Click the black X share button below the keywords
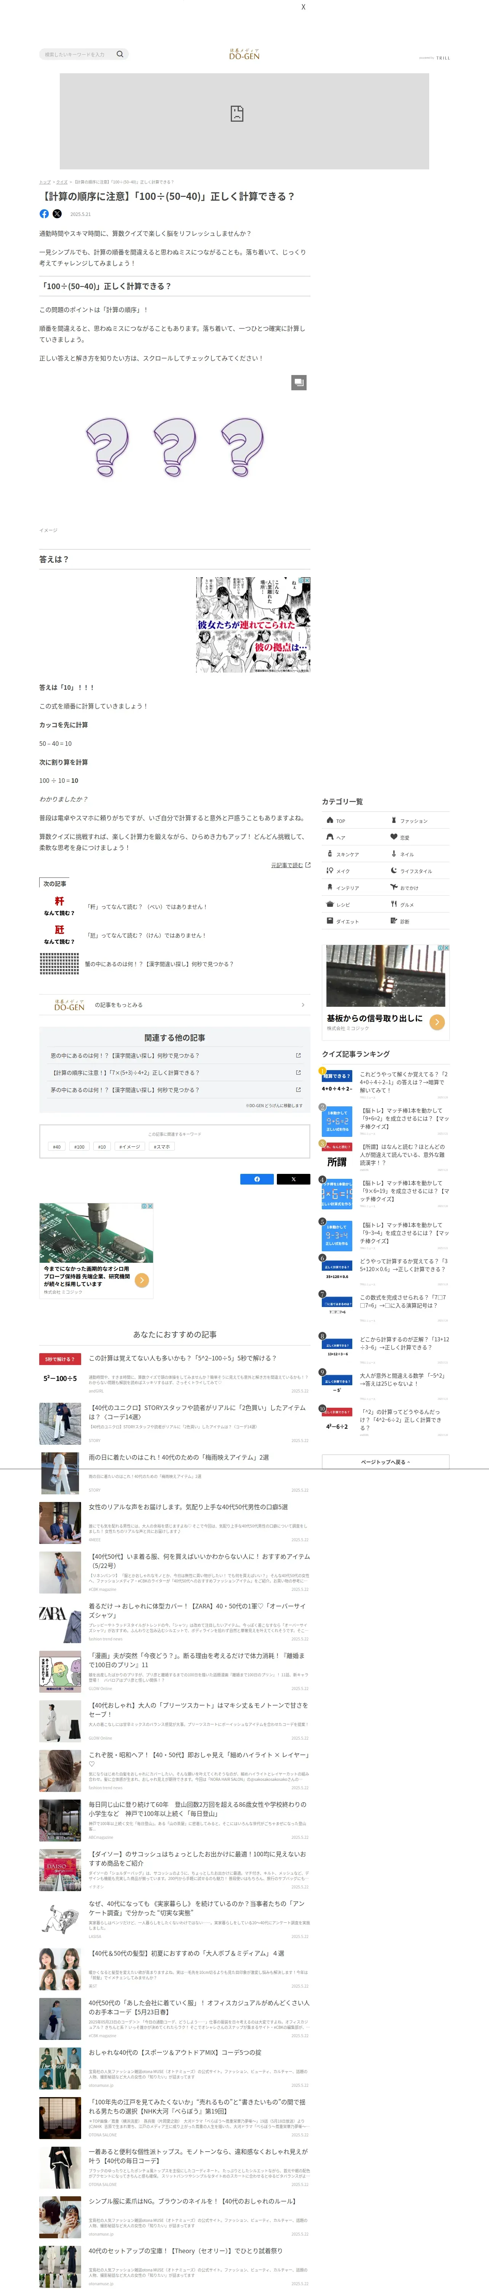This screenshot has width=489, height=2289. tap(294, 1179)
